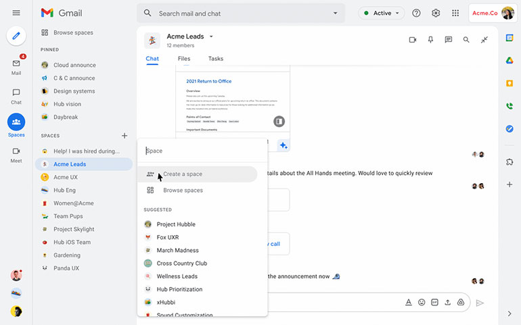521x325 pixels.
Task: Open Chat from the left rail
Action: pos(16,96)
